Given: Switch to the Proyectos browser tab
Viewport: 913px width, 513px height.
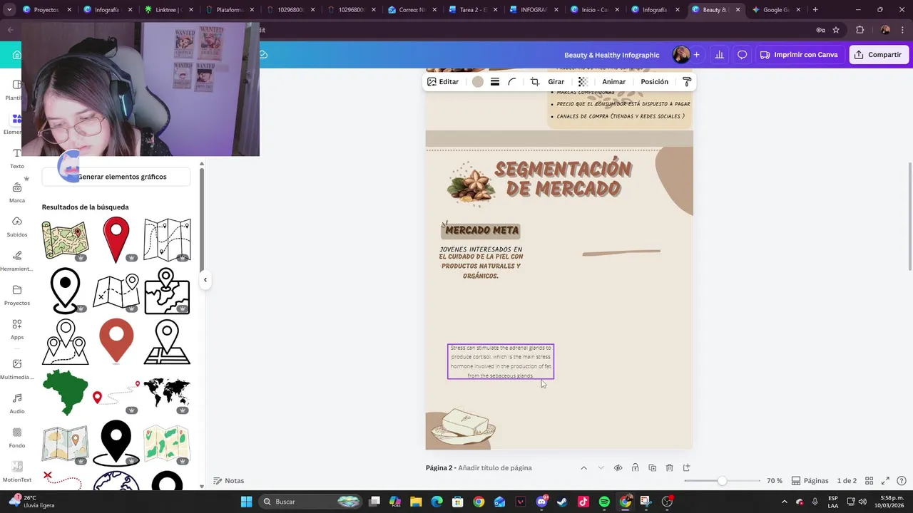Looking at the screenshot, I should 46,10.
